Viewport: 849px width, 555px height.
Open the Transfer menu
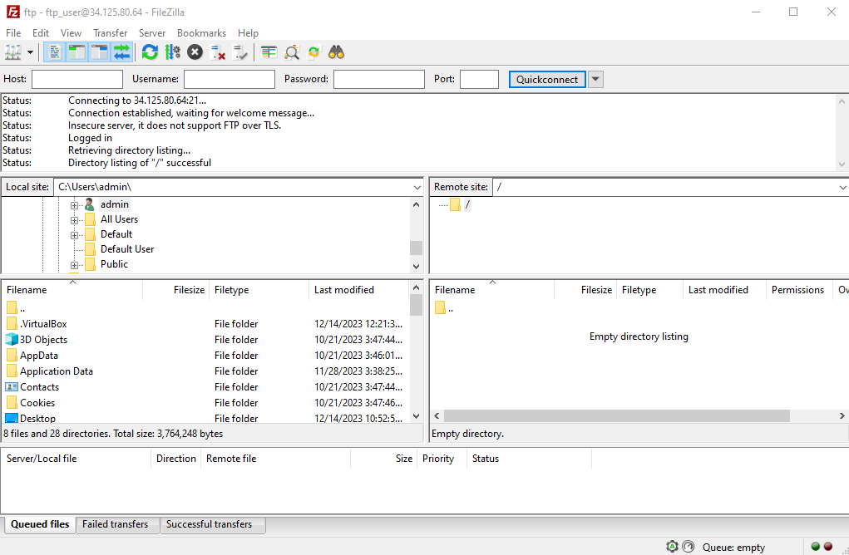110,33
